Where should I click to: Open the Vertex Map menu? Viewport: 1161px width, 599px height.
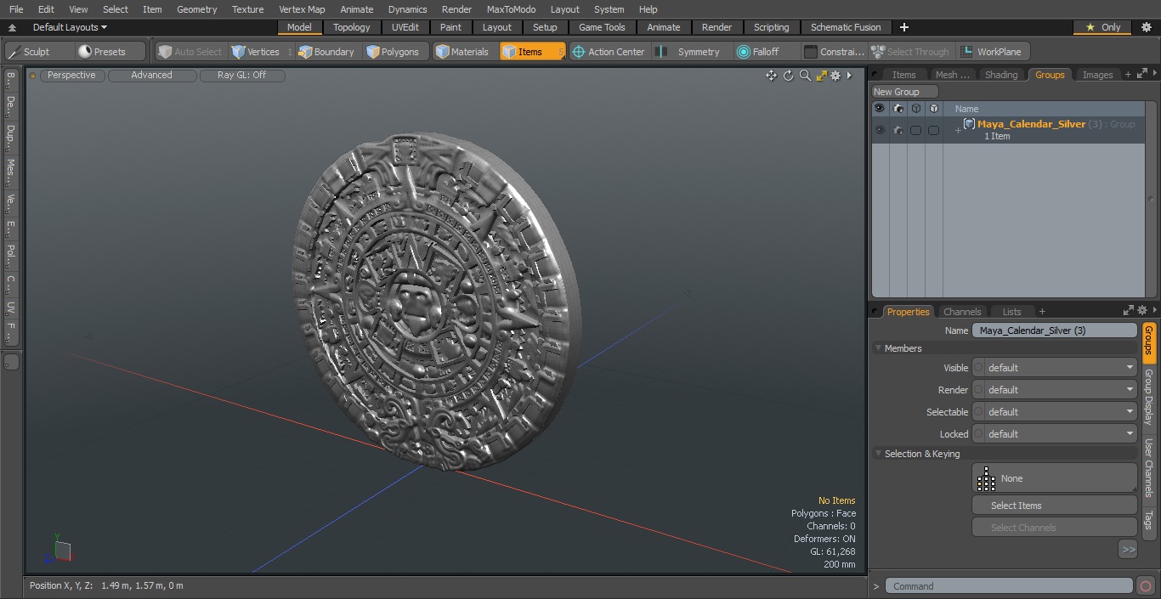(x=302, y=9)
